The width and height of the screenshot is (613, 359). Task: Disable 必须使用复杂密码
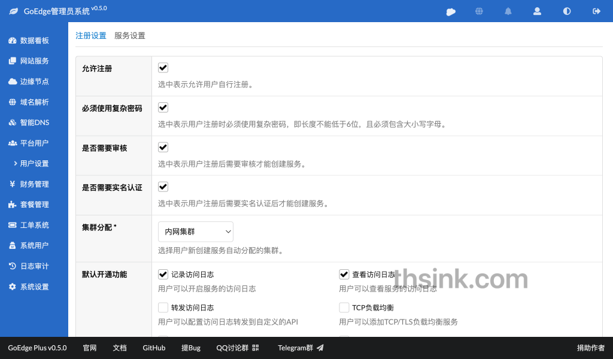click(163, 108)
